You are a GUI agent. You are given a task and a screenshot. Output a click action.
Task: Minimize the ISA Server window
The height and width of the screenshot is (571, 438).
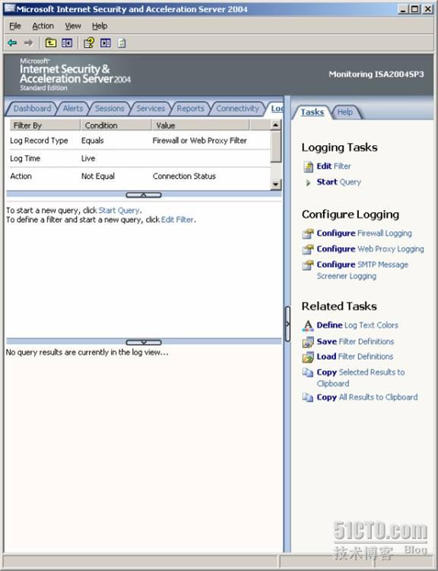tap(403, 9)
